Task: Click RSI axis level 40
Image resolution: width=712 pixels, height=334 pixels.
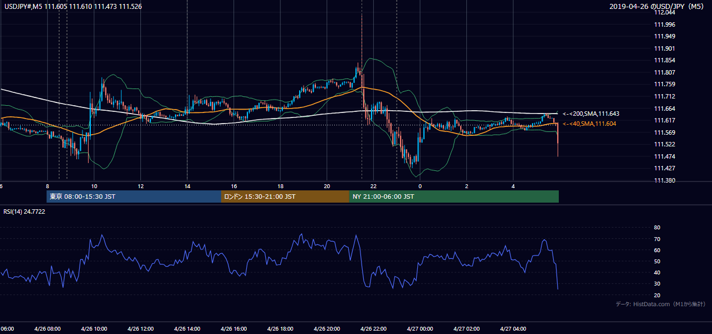Action: click(x=657, y=272)
